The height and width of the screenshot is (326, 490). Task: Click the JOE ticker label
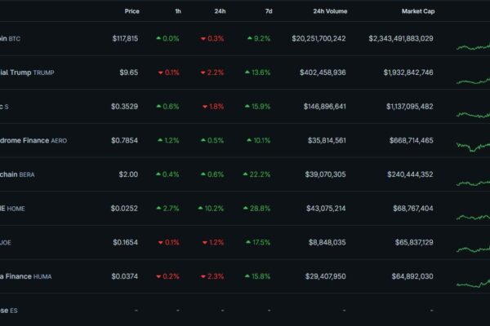coord(6,243)
